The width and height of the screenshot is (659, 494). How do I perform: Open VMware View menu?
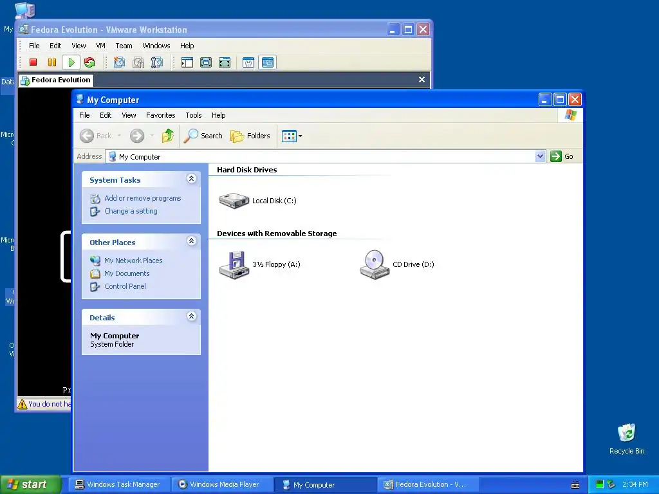point(79,46)
